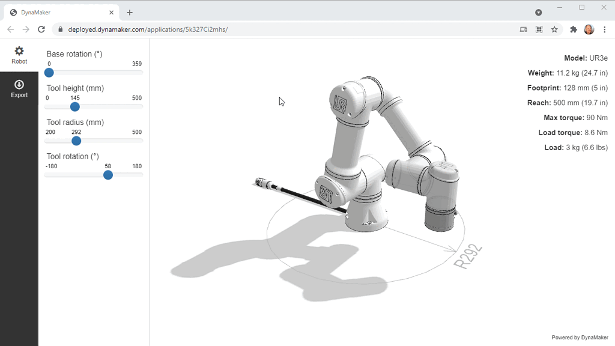The height and width of the screenshot is (346, 615).
Task: Click the Tool height slider handle
Action: (74, 106)
